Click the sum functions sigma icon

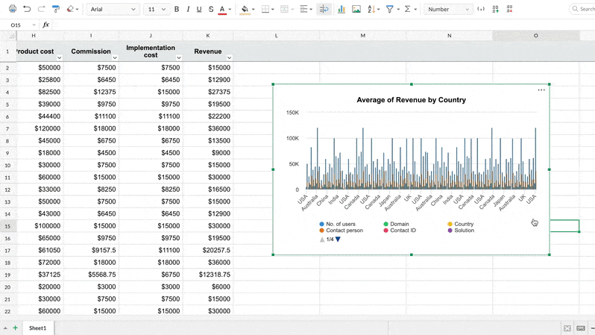pyautogui.click(x=407, y=10)
